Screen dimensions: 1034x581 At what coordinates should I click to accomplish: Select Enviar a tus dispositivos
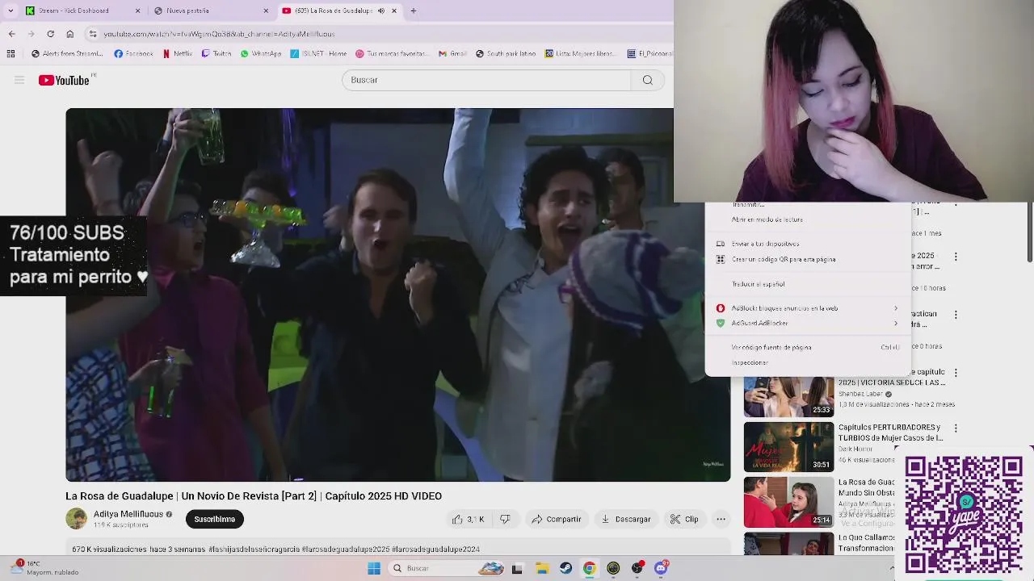(808, 244)
